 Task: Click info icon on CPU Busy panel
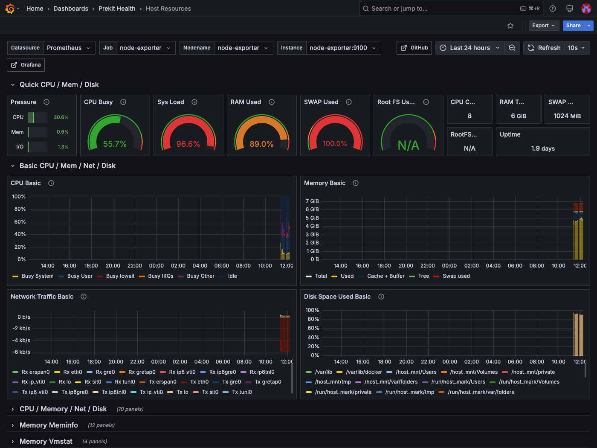123,102
